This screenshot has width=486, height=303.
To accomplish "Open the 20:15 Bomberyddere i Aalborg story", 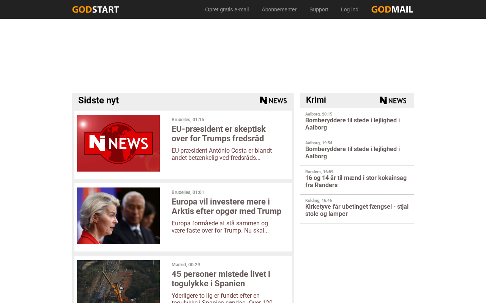I will [x=352, y=124].
